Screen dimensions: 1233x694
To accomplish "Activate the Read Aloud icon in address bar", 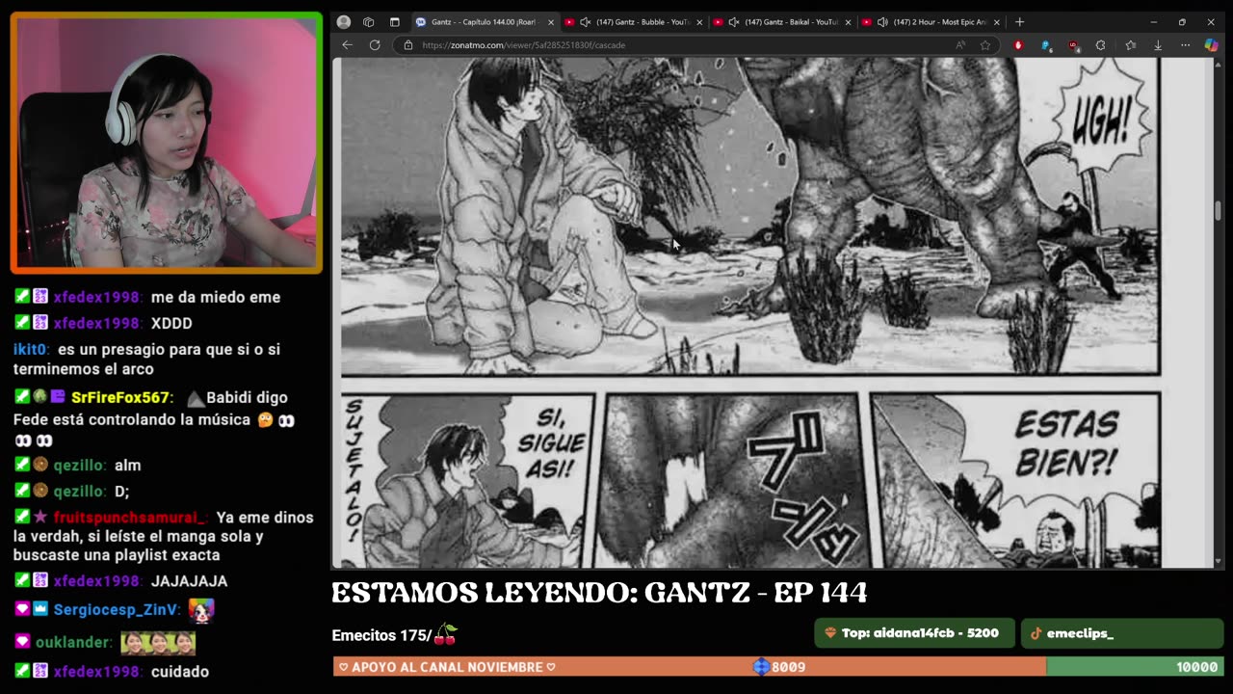I will [960, 45].
